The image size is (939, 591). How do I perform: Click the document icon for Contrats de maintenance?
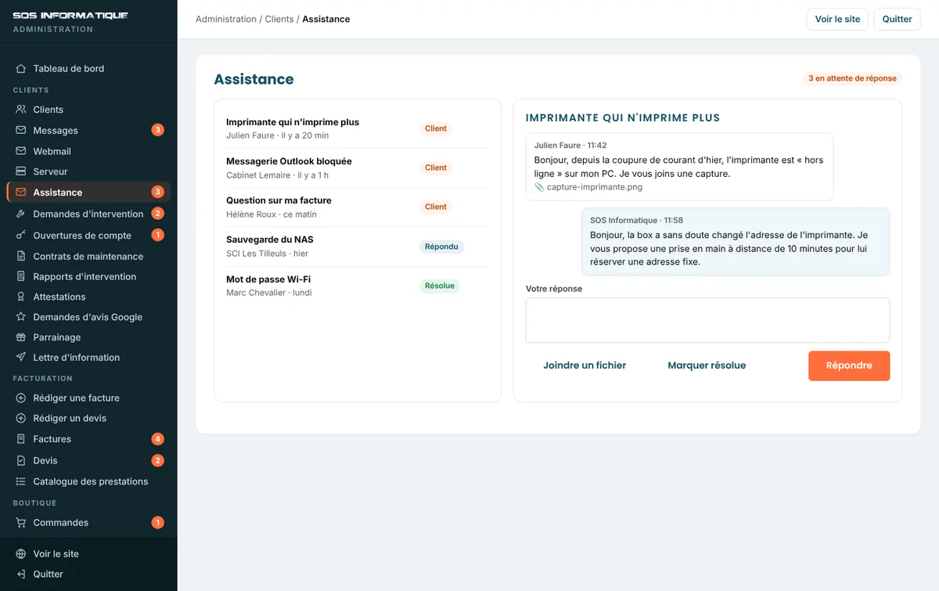[x=21, y=256]
